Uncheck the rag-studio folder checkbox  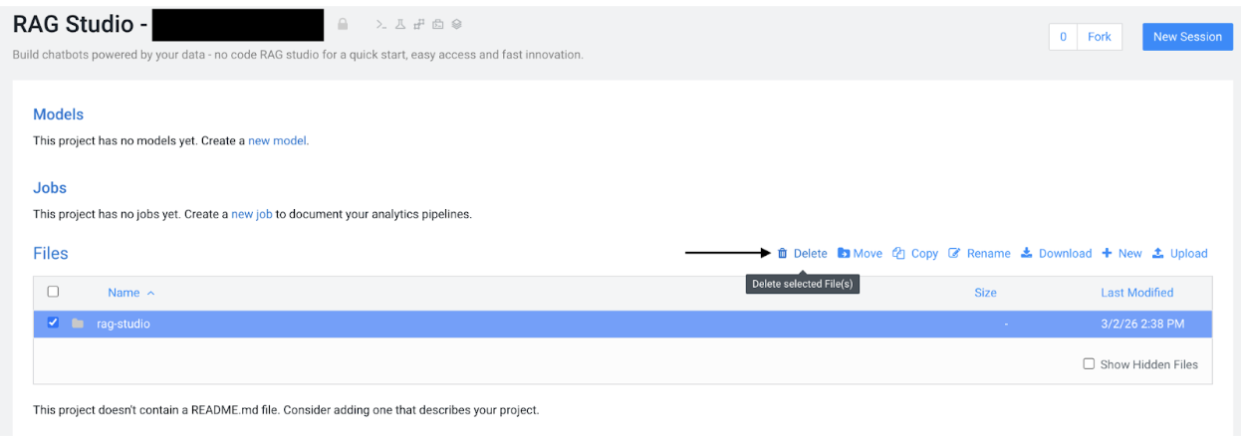(x=54, y=323)
